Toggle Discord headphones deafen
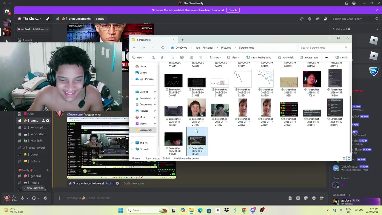This screenshot has height=215, width=382. click(34, 198)
